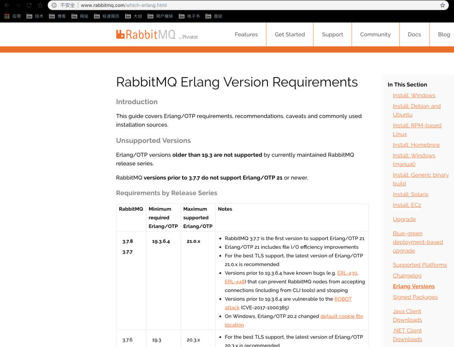Open .NET Client Downloads link
The height and width of the screenshot is (347, 454).
pyautogui.click(x=407, y=335)
